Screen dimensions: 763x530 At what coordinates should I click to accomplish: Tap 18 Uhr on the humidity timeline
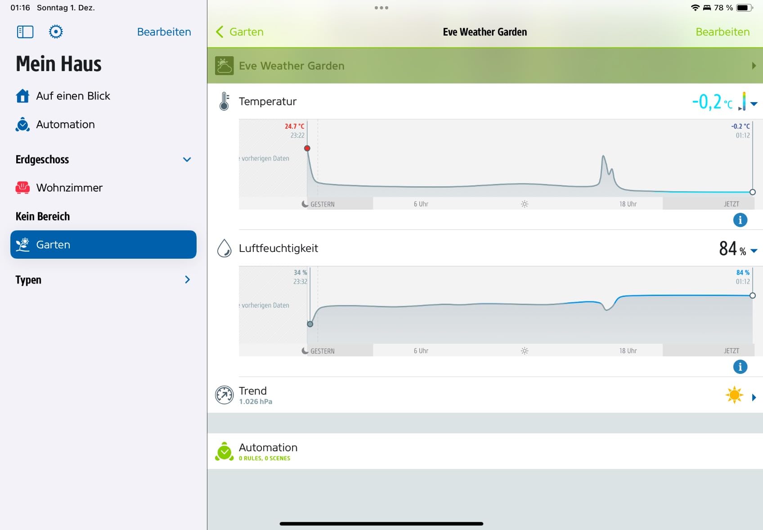tap(628, 351)
